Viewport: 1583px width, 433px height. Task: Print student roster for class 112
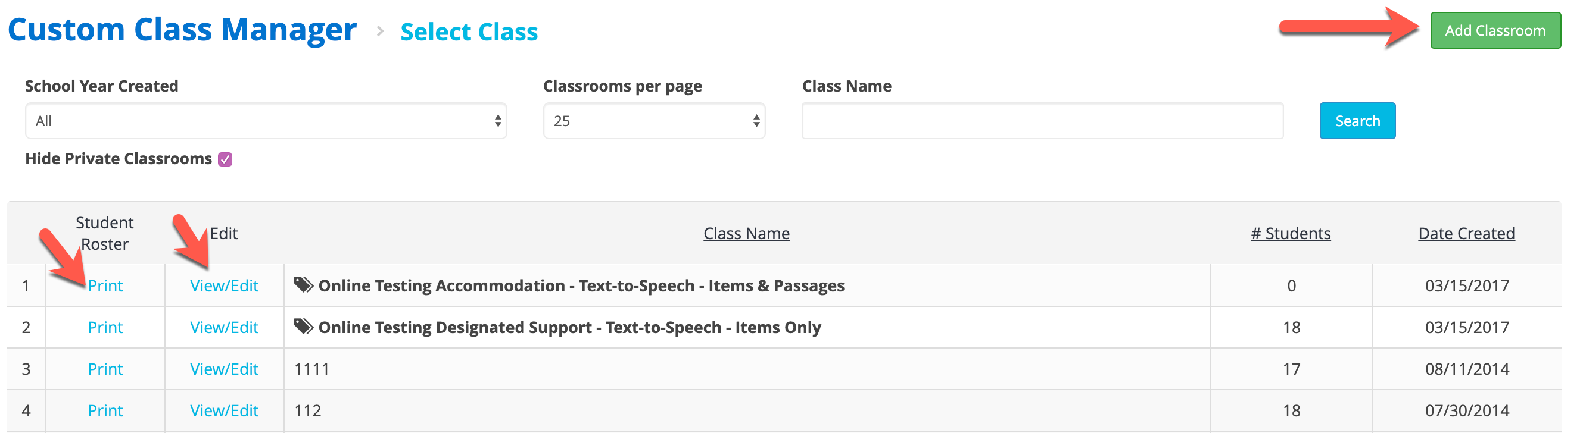point(105,411)
